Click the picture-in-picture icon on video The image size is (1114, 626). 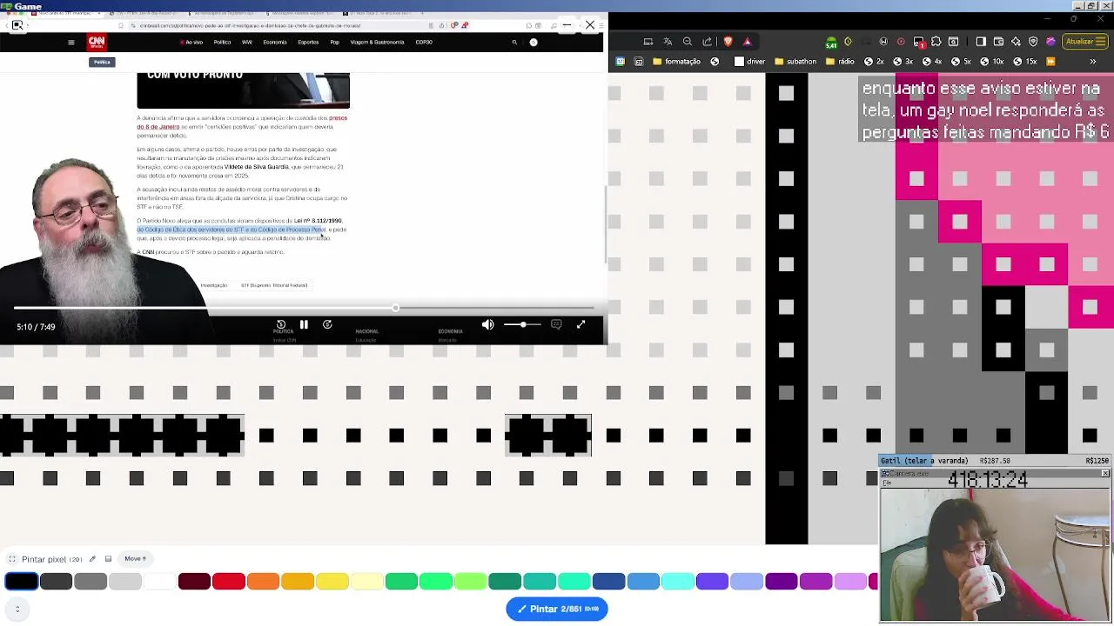17,25
